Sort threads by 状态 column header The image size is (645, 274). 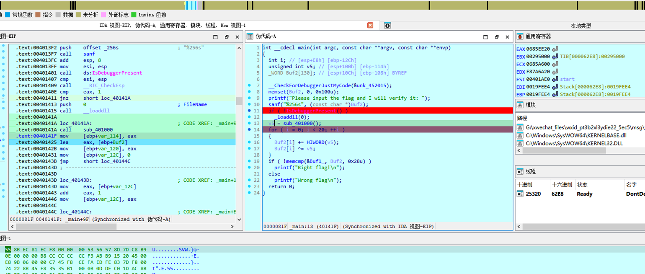[582, 184]
